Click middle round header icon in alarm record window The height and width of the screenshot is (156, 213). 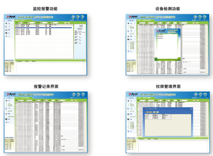pyautogui.click(x=78, y=94)
